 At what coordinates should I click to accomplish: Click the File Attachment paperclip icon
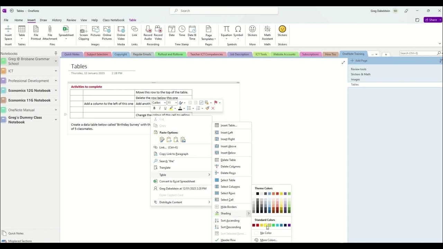pyautogui.click(x=50, y=29)
